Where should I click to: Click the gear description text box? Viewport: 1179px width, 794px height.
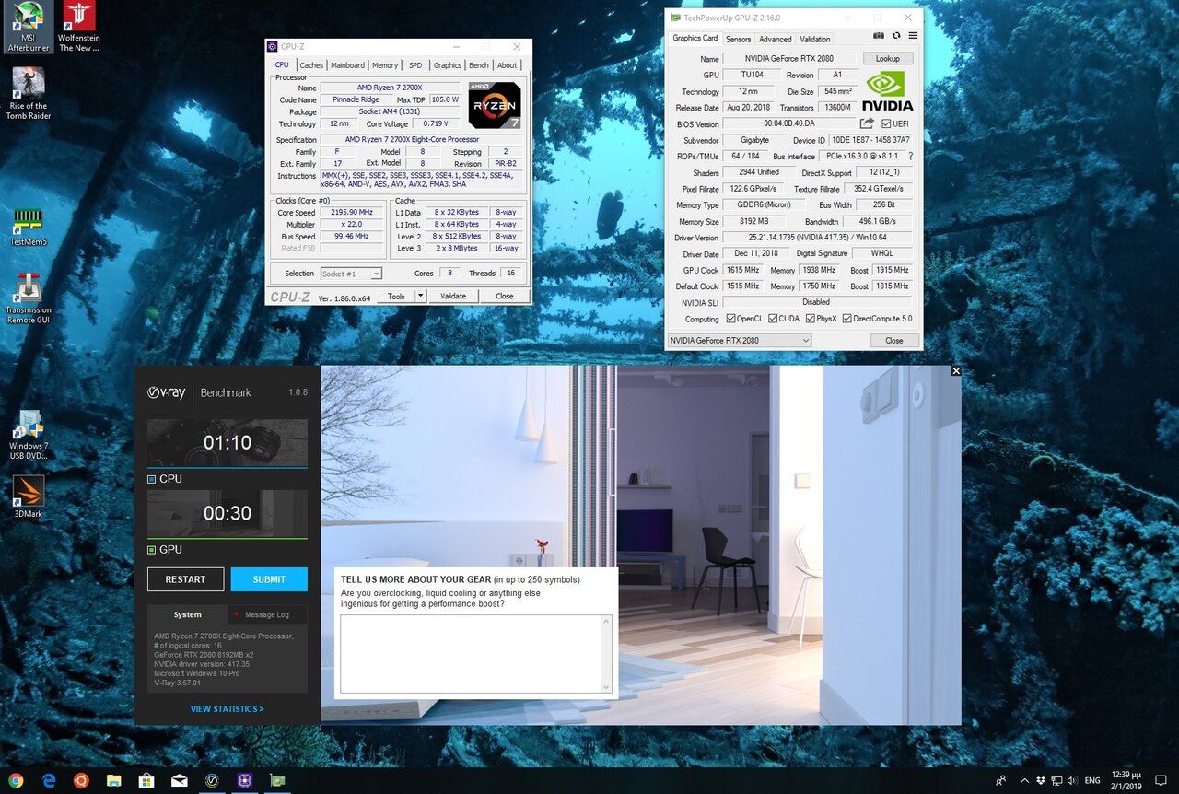(471, 654)
